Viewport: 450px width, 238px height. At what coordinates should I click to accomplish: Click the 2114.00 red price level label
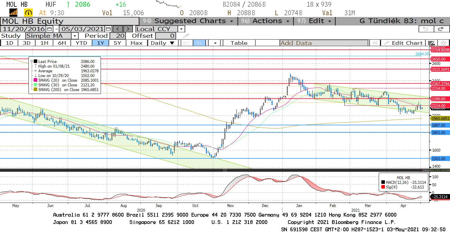pos(439,106)
